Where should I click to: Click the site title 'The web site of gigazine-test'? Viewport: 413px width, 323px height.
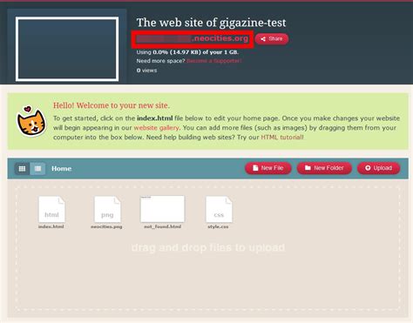pyautogui.click(x=211, y=23)
